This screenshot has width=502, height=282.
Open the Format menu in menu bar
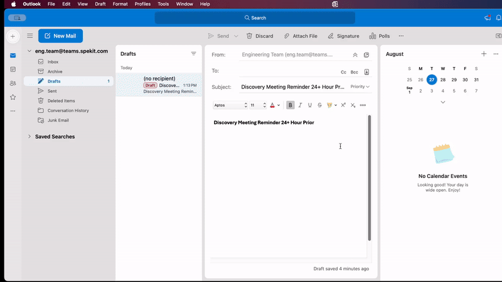point(120,4)
